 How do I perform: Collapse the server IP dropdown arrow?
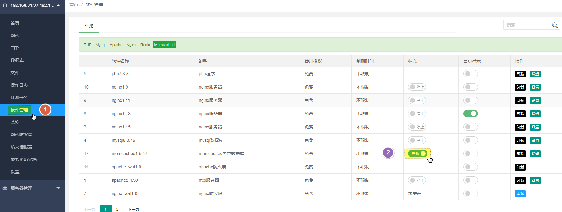click(58, 5)
